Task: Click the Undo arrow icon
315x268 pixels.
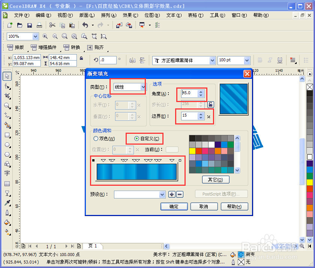Action: click(85, 25)
